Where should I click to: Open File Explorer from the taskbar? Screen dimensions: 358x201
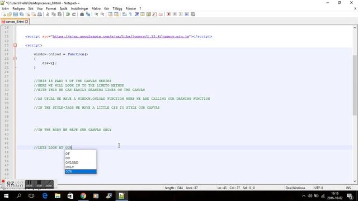click(58, 196)
